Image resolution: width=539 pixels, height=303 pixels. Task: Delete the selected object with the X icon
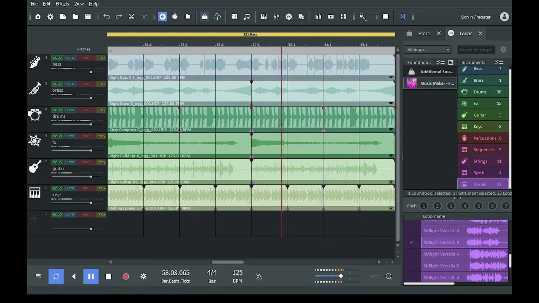point(144,17)
